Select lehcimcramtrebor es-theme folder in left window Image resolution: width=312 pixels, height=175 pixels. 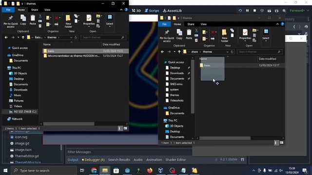point(86,56)
